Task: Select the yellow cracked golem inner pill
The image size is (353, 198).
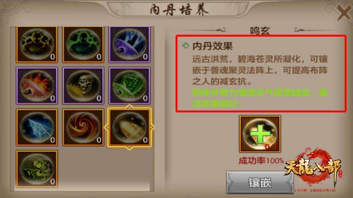Action: click(37, 44)
